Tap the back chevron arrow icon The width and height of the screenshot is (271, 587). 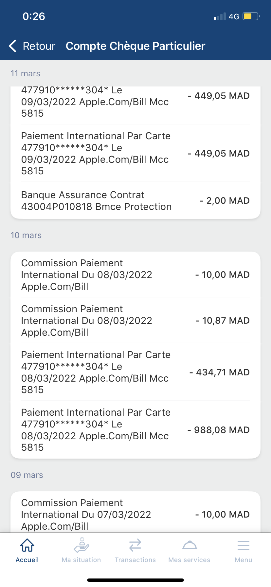(13, 46)
